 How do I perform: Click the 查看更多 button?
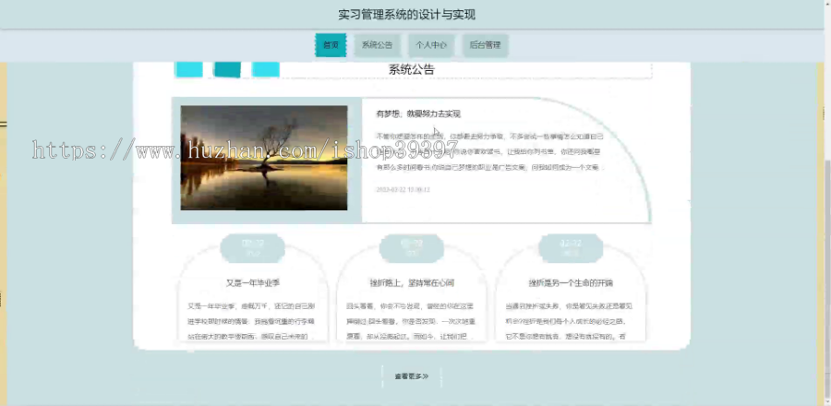(x=411, y=376)
